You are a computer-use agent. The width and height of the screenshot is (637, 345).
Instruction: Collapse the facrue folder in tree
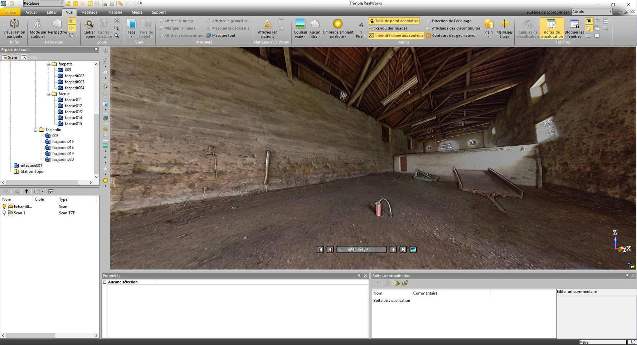click(48, 94)
